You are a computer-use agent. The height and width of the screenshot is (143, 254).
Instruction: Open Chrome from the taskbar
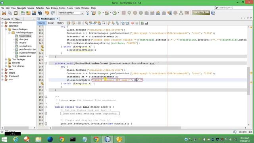(x=62, y=139)
